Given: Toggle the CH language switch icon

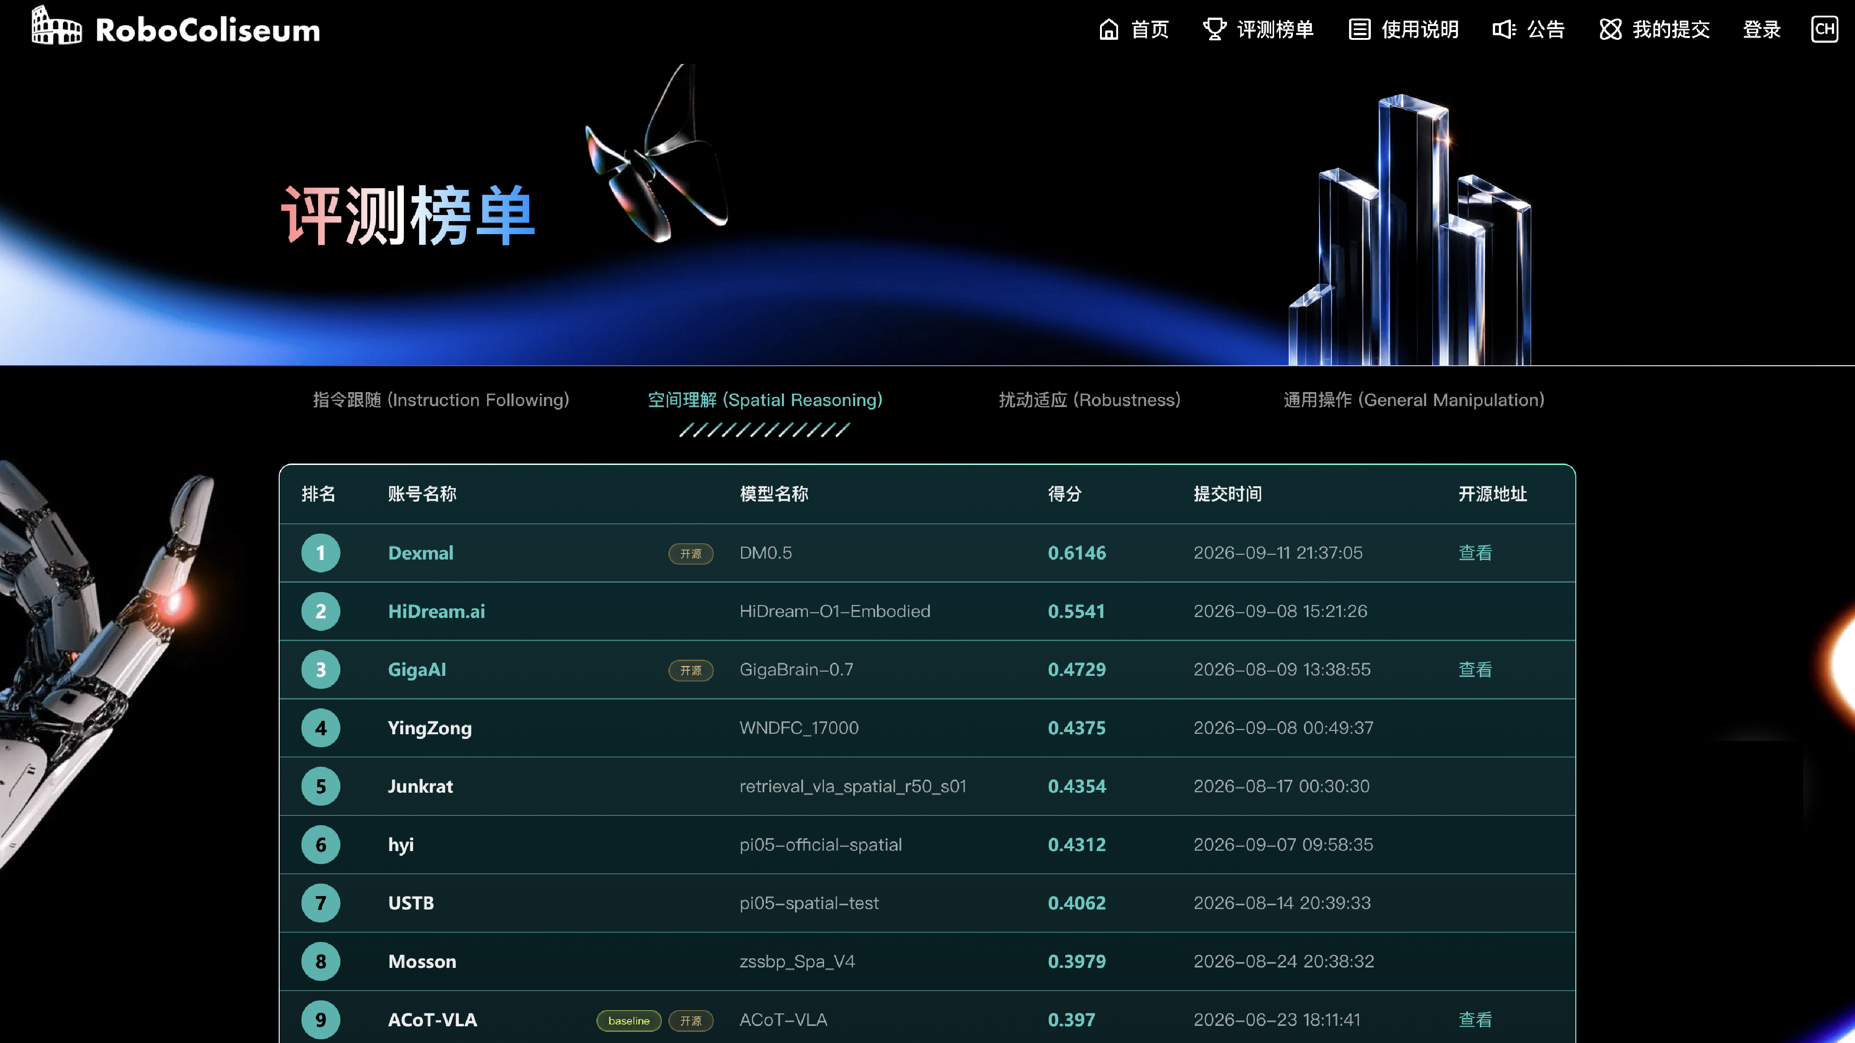Looking at the screenshot, I should 1824,30.
